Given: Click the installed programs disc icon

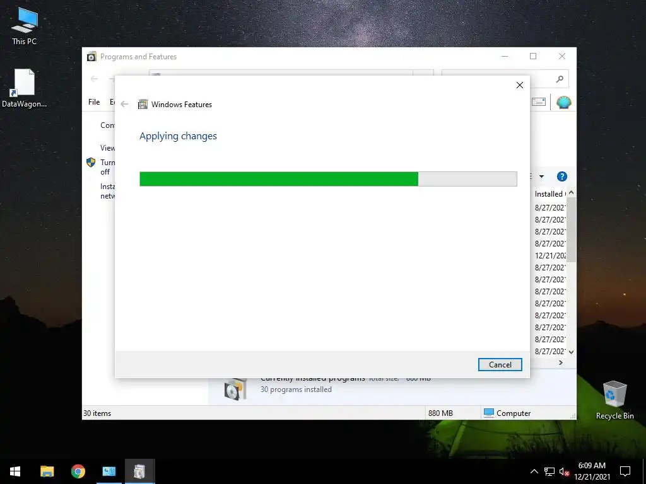Looking at the screenshot, I should pos(235,389).
